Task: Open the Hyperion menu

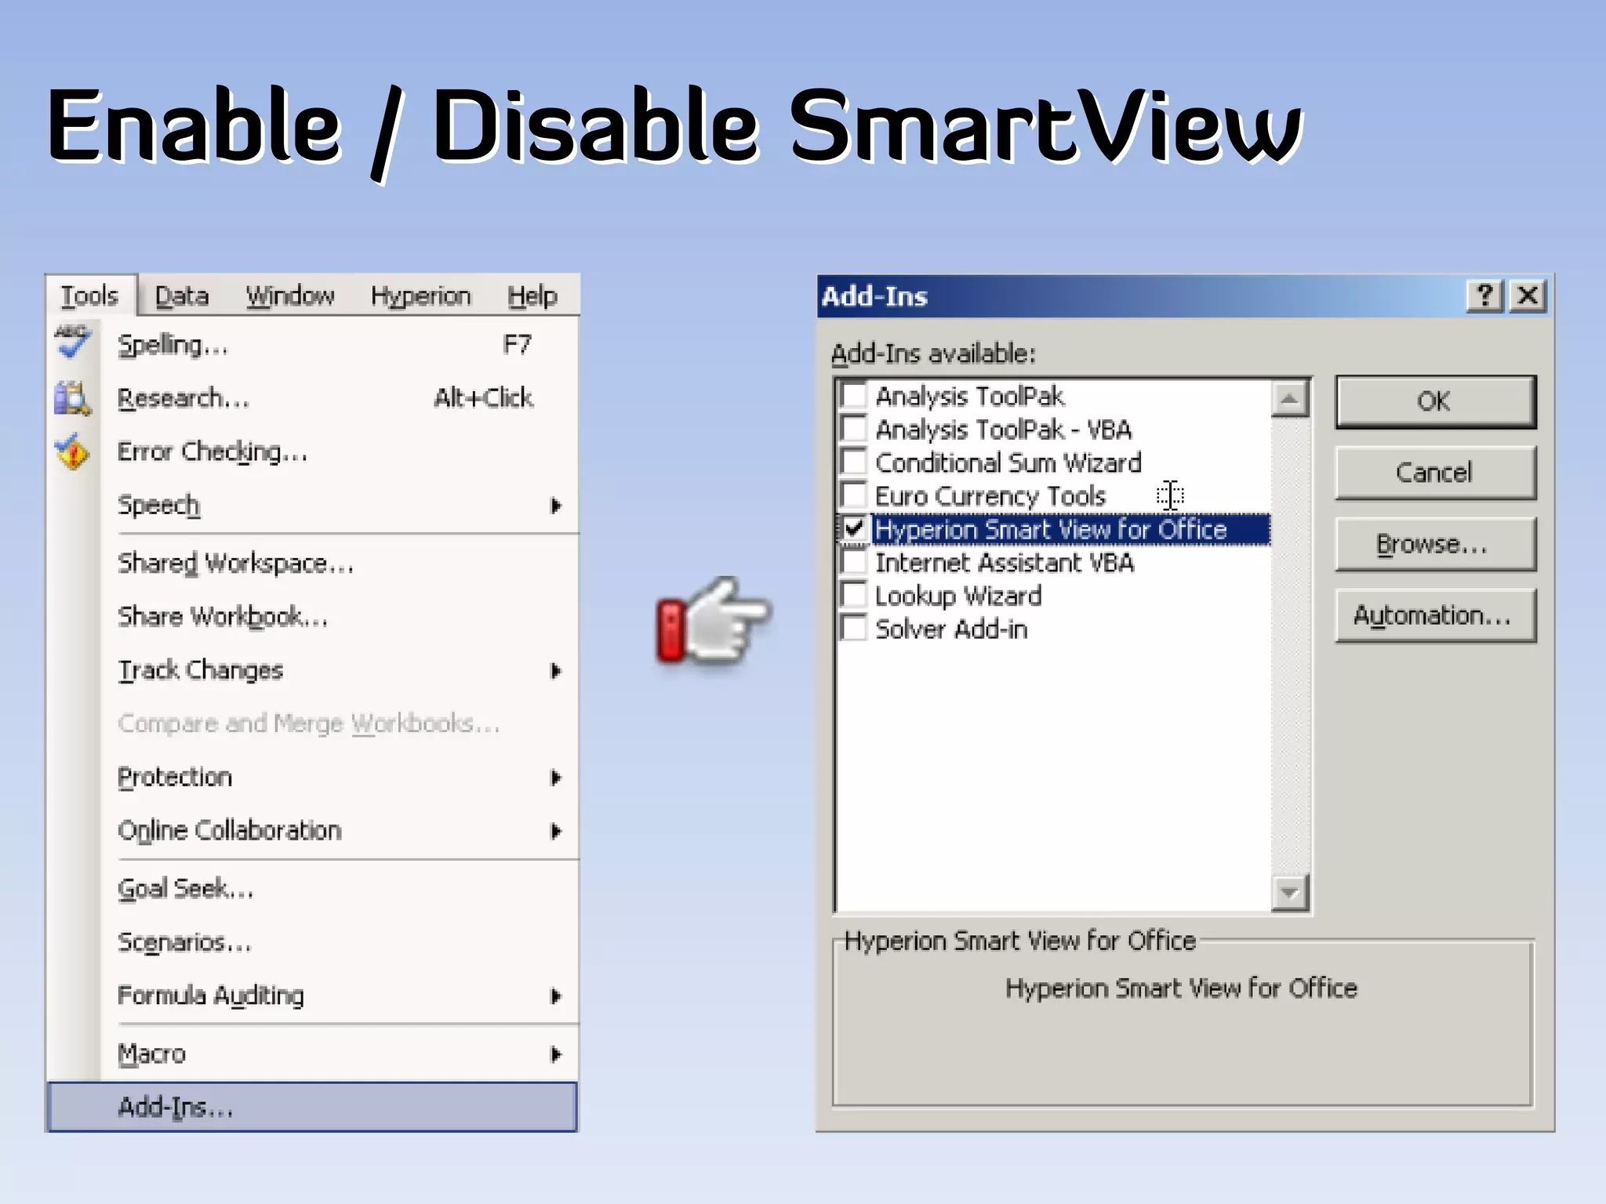Action: [x=421, y=296]
